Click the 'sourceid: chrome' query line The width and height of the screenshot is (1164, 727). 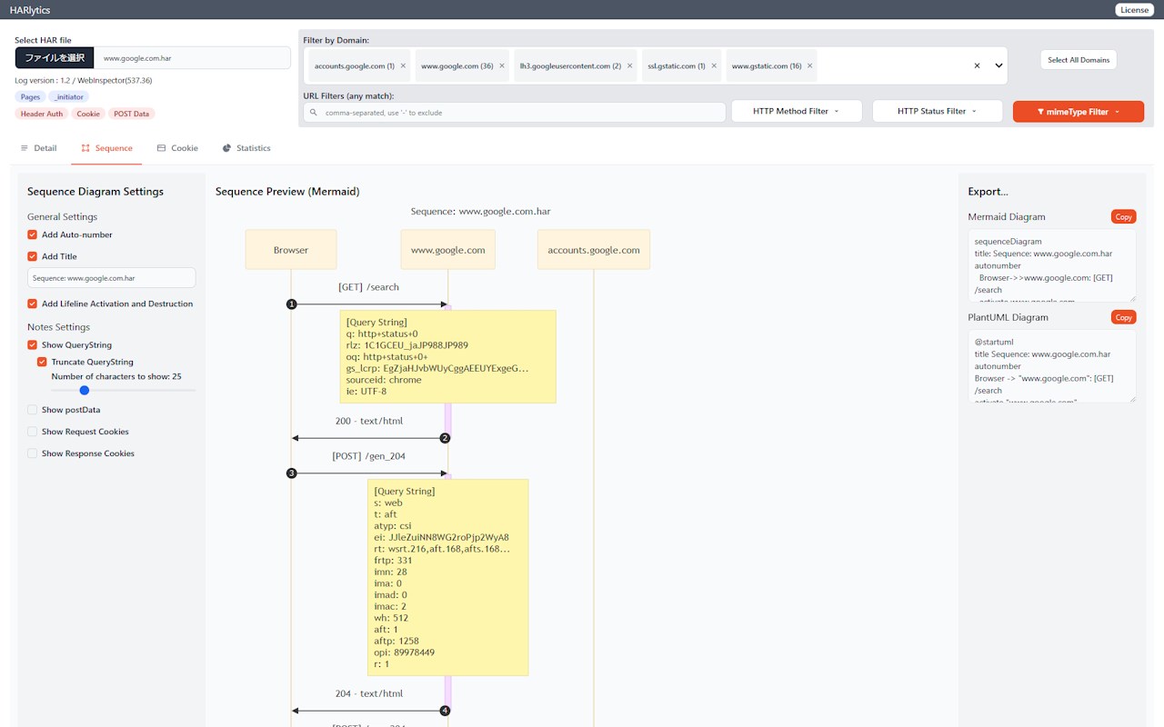(x=384, y=380)
